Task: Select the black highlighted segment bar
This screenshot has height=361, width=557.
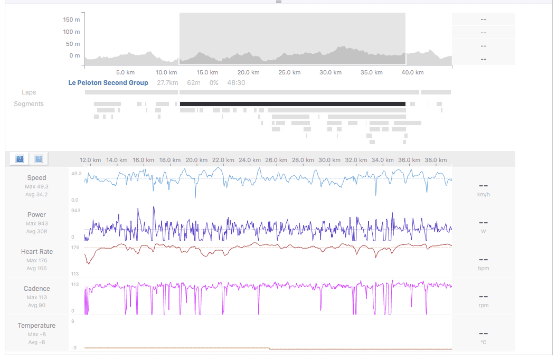Action: (292, 104)
